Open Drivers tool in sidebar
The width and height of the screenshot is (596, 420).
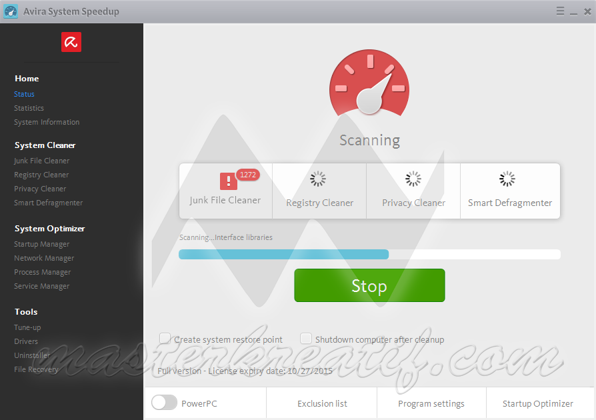pyautogui.click(x=26, y=341)
